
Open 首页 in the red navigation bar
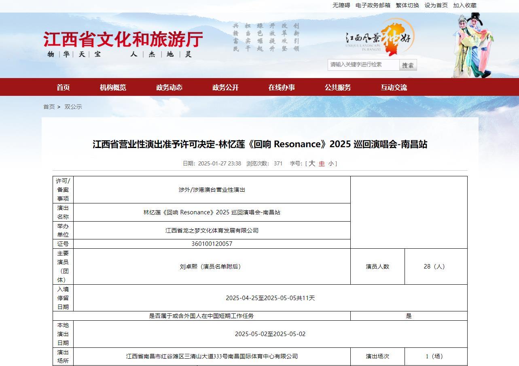(63, 87)
